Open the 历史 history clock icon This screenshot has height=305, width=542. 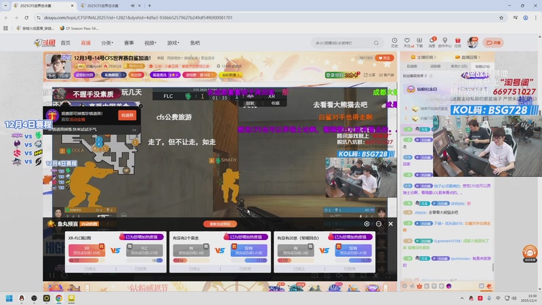(x=394, y=43)
